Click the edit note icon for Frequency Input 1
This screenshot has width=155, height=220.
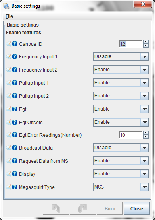9,56
